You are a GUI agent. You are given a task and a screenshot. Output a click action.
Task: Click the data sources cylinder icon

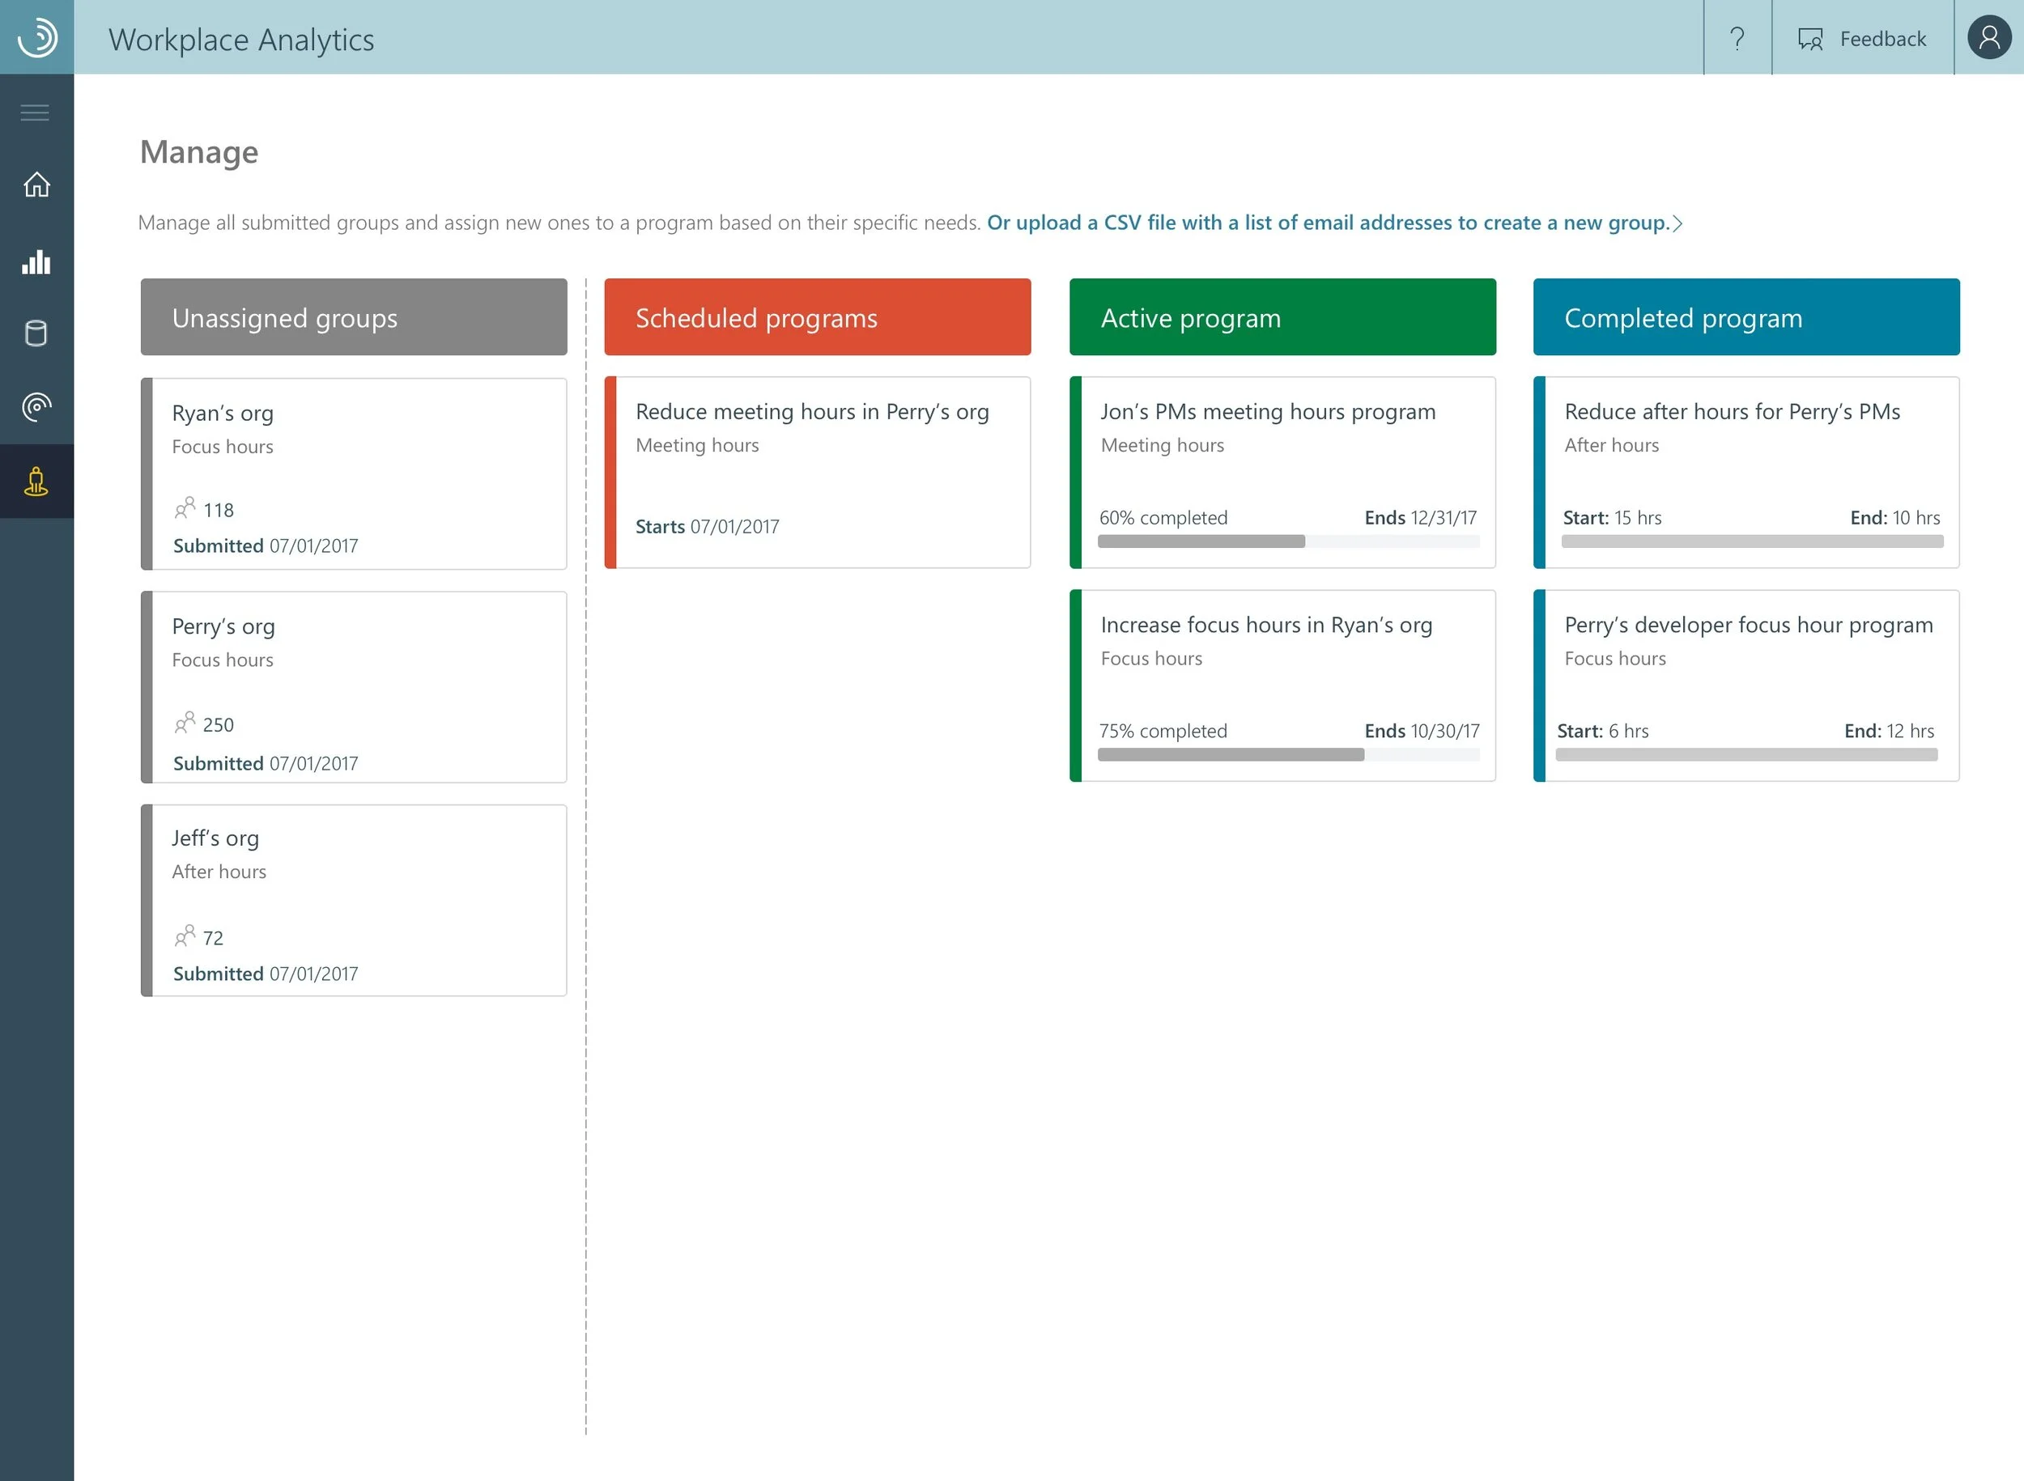(x=36, y=333)
